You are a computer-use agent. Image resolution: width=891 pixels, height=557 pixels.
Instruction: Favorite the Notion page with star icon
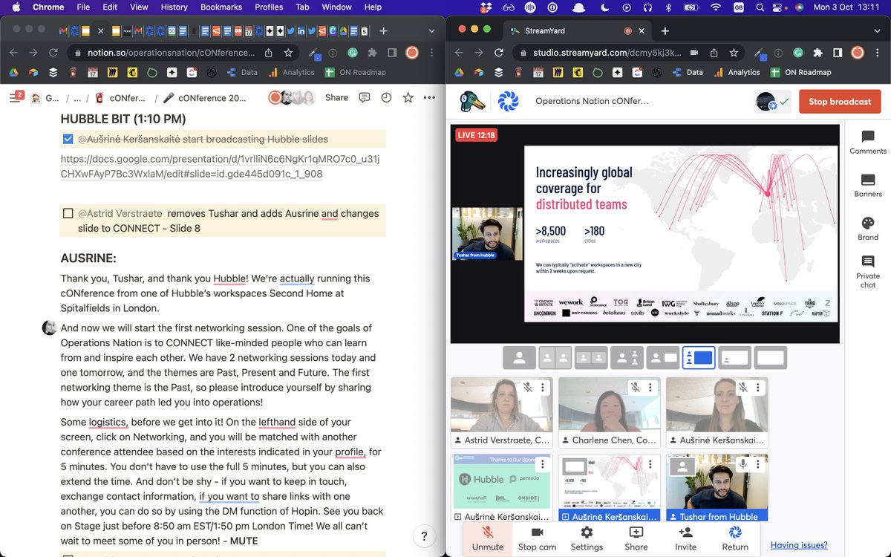click(x=408, y=97)
